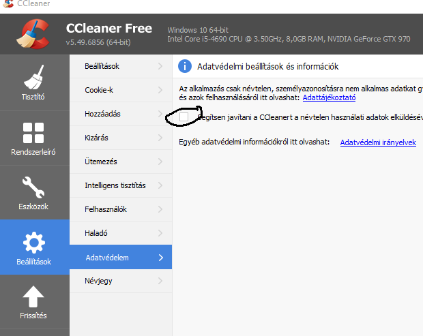Expand the Haladó chevron

click(x=160, y=233)
